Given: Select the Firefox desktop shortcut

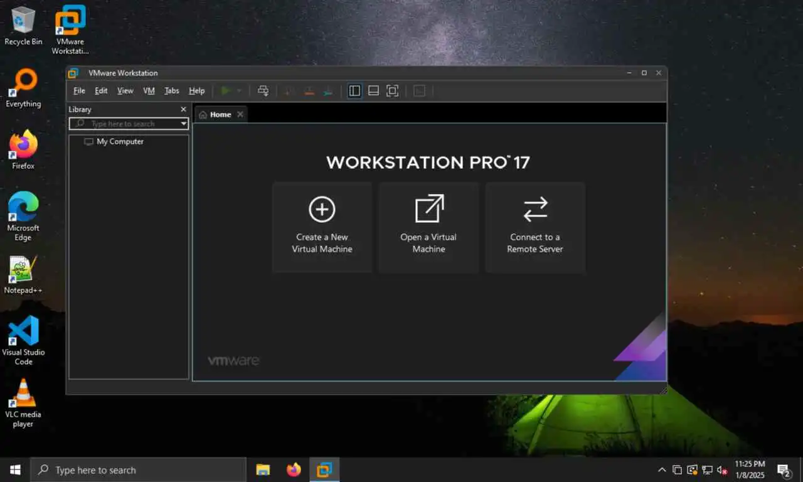Looking at the screenshot, I should click(23, 150).
